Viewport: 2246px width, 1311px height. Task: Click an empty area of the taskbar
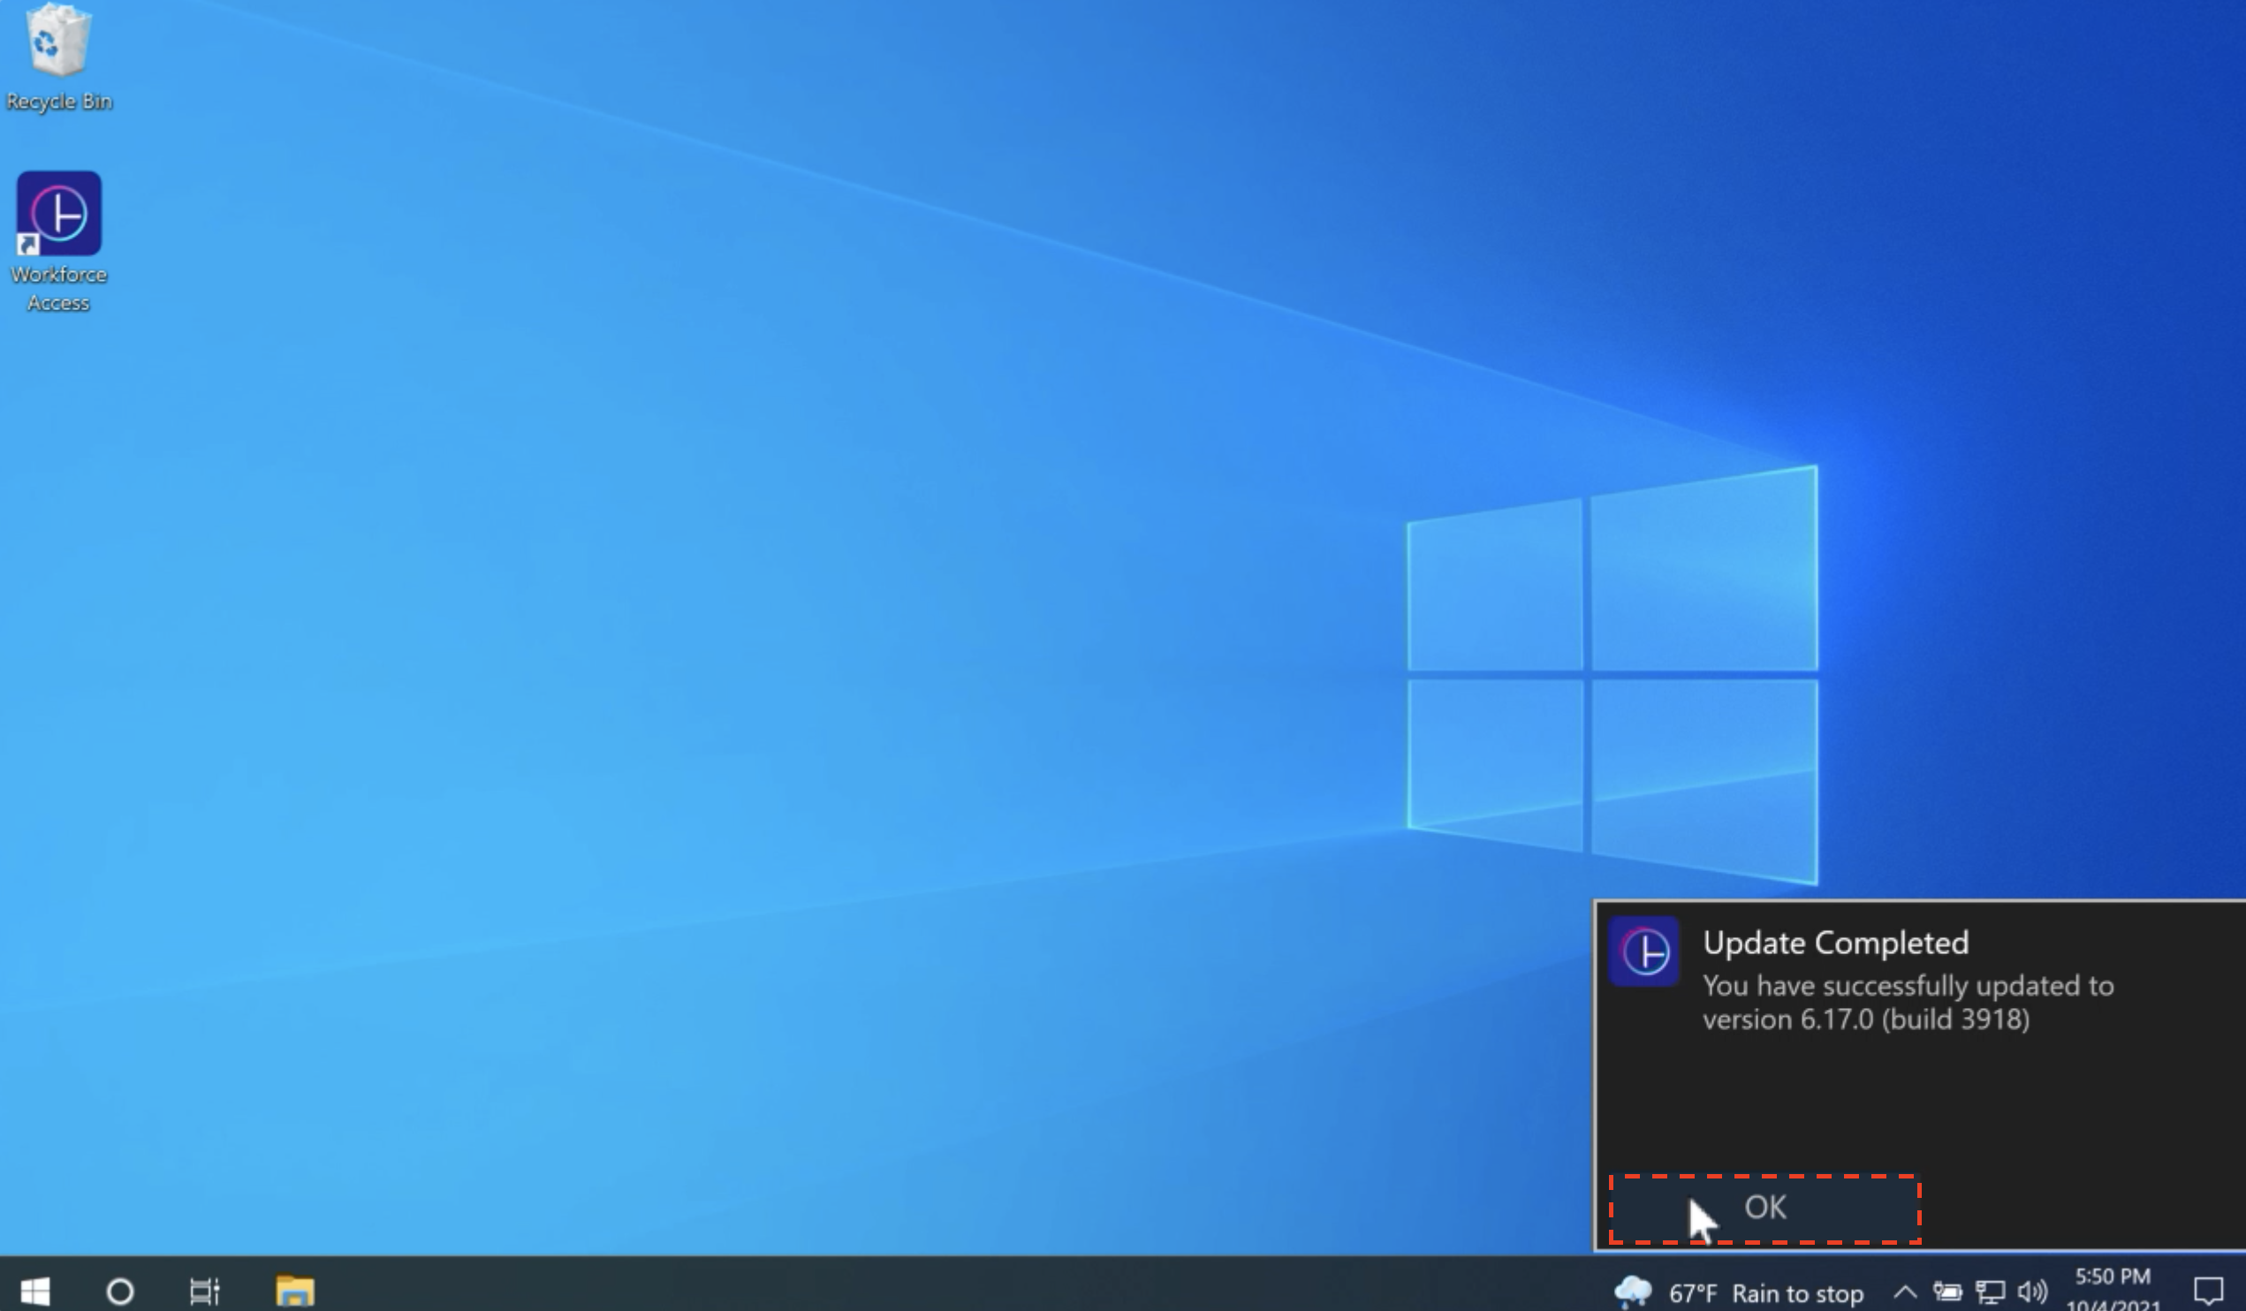click(x=892, y=1291)
